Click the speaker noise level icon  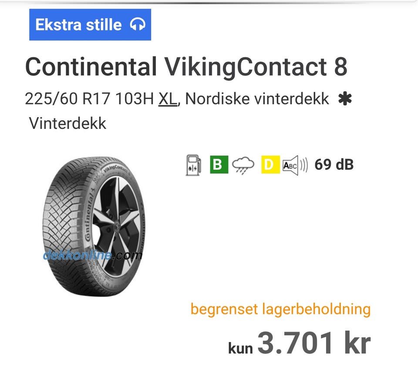[295, 166]
